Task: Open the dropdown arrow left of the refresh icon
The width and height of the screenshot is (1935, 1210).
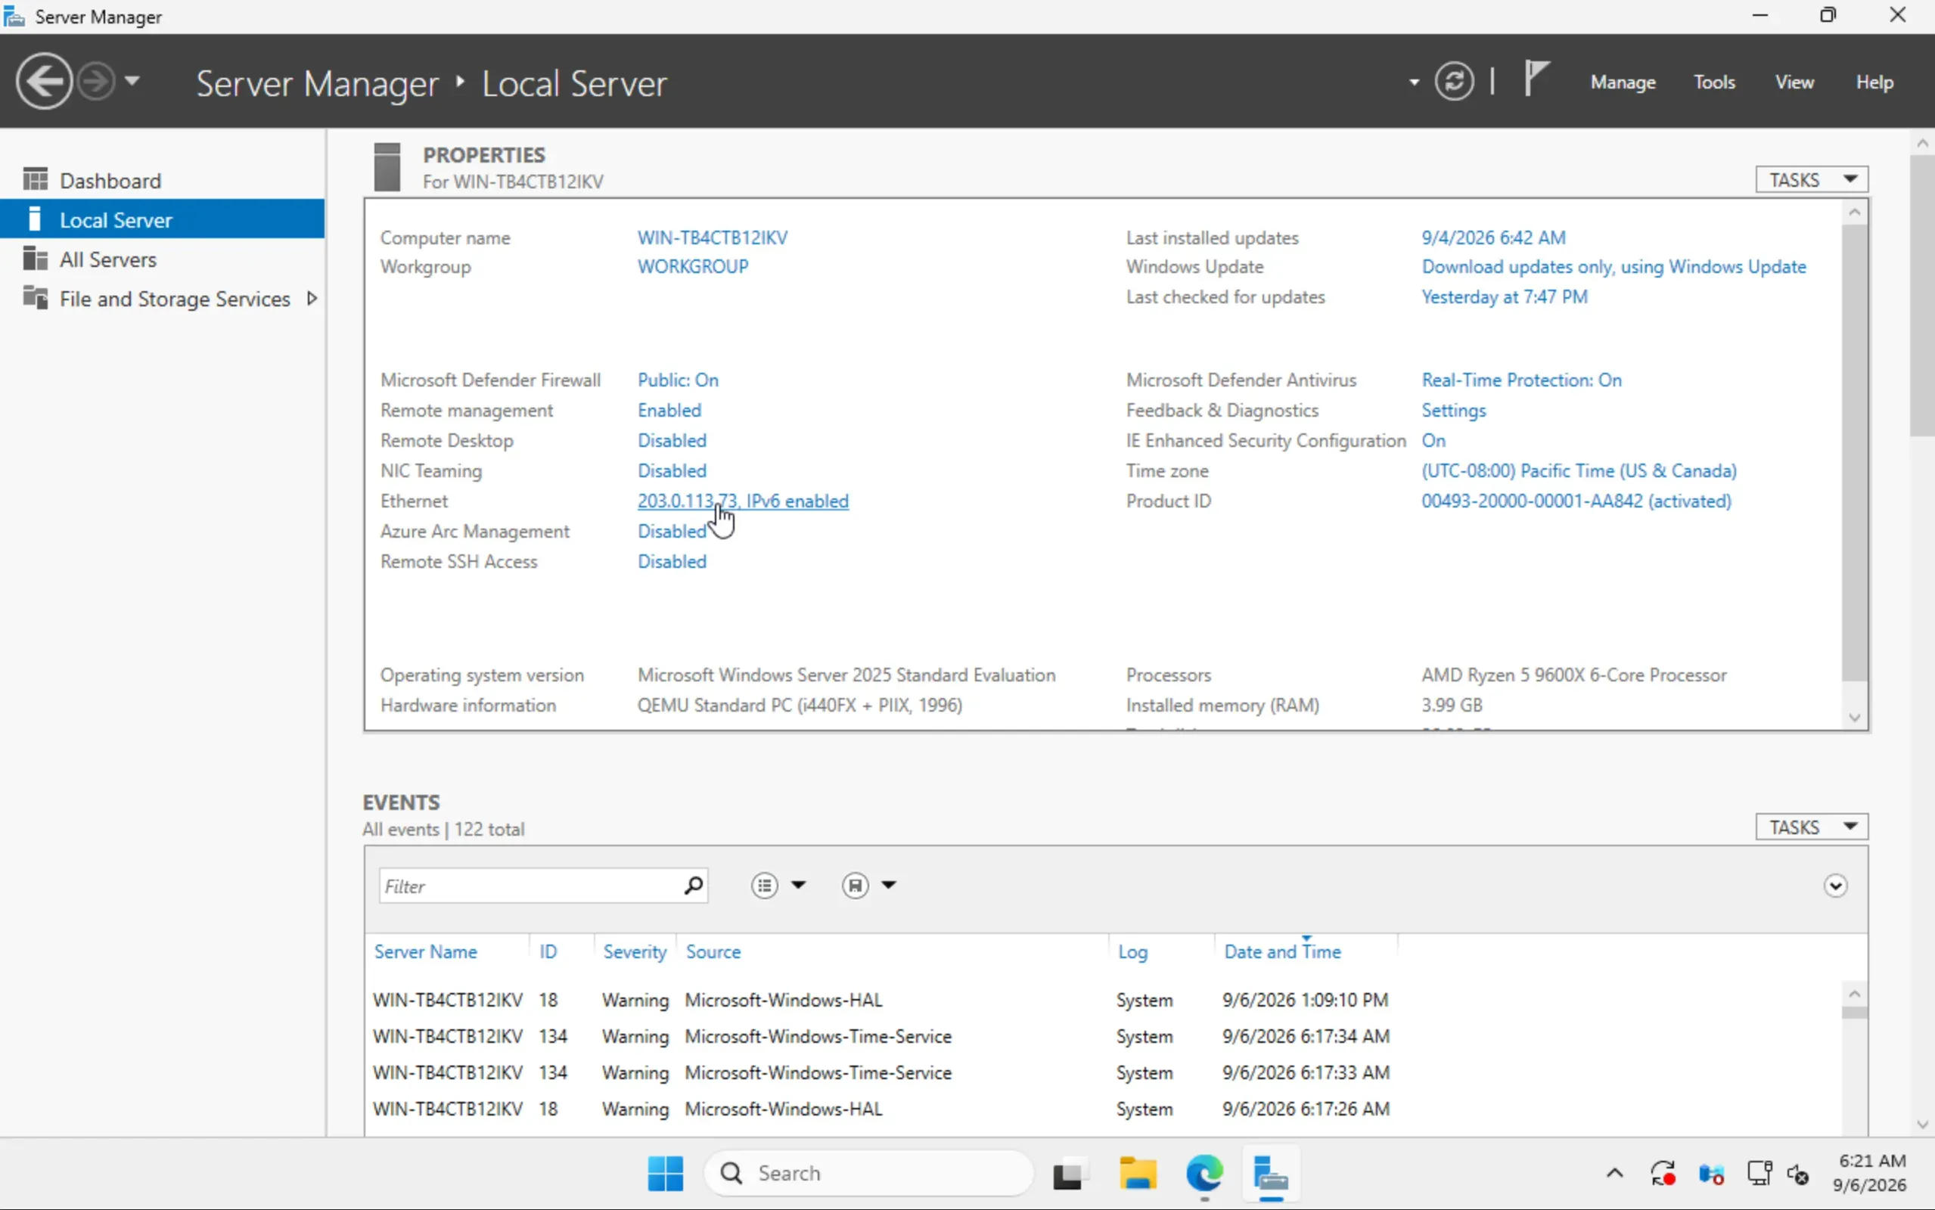Action: (x=1414, y=82)
